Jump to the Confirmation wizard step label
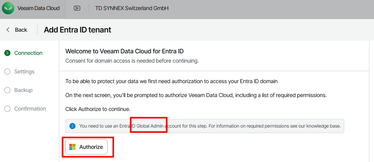The width and height of the screenshot is (374, 162). click(x=30, y=109)
